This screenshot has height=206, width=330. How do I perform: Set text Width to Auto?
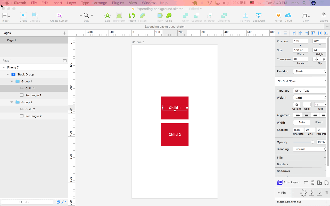click(x=302, y=123)
